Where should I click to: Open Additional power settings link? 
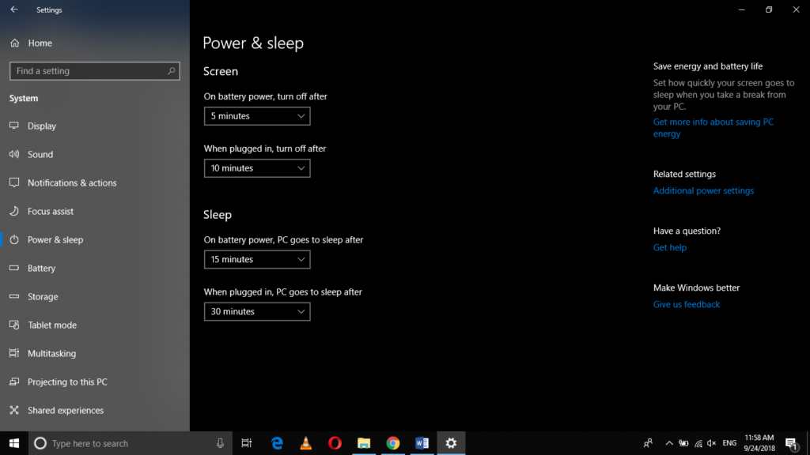[702, 190]
